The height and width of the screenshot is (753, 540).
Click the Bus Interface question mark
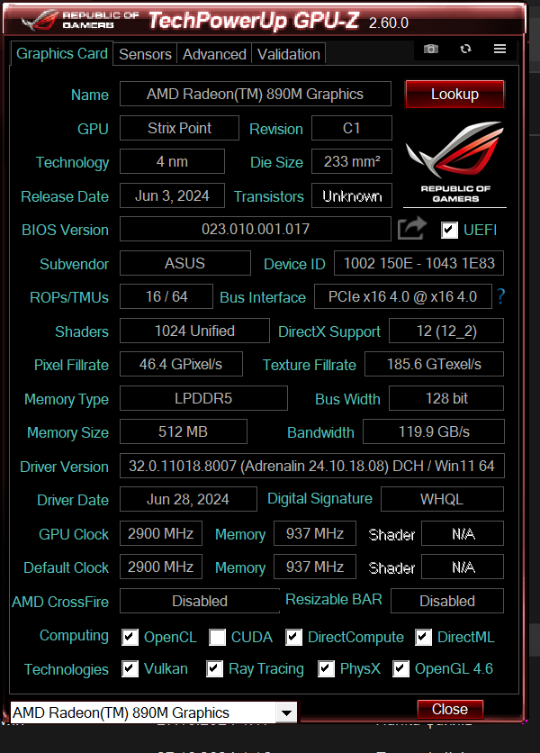pos(500,296)
